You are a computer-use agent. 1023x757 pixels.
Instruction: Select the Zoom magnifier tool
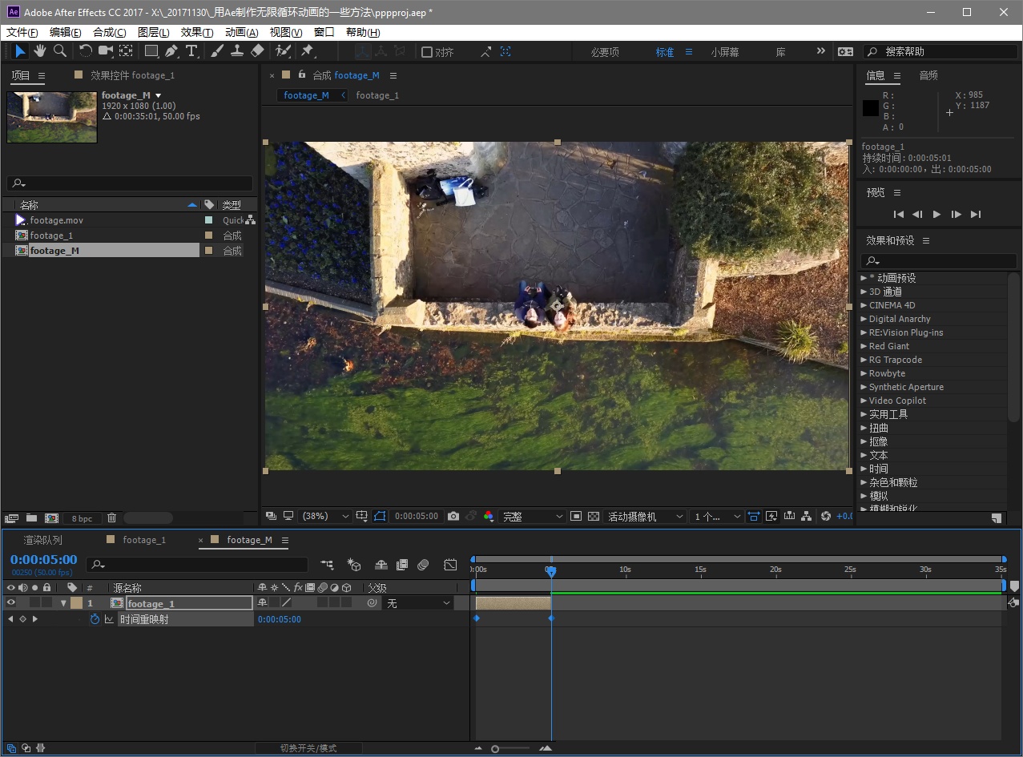(60, 51)
